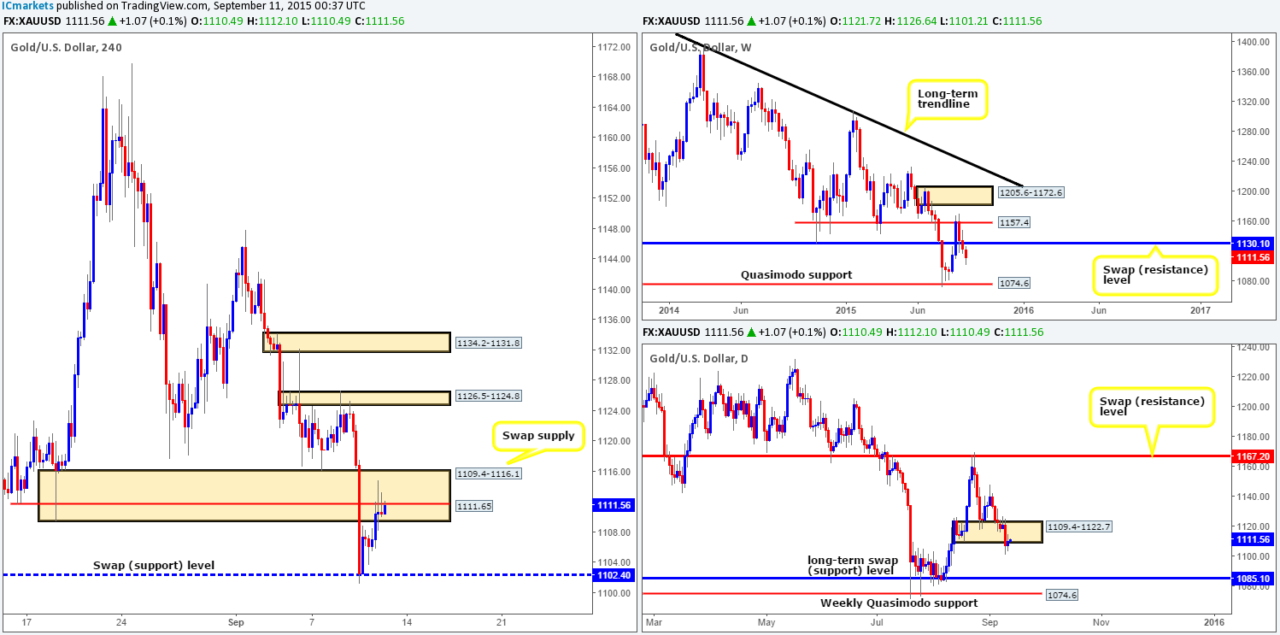Click 'long-term swap (support) level' text
The image size is (1280, 635).
coord(851,565)
